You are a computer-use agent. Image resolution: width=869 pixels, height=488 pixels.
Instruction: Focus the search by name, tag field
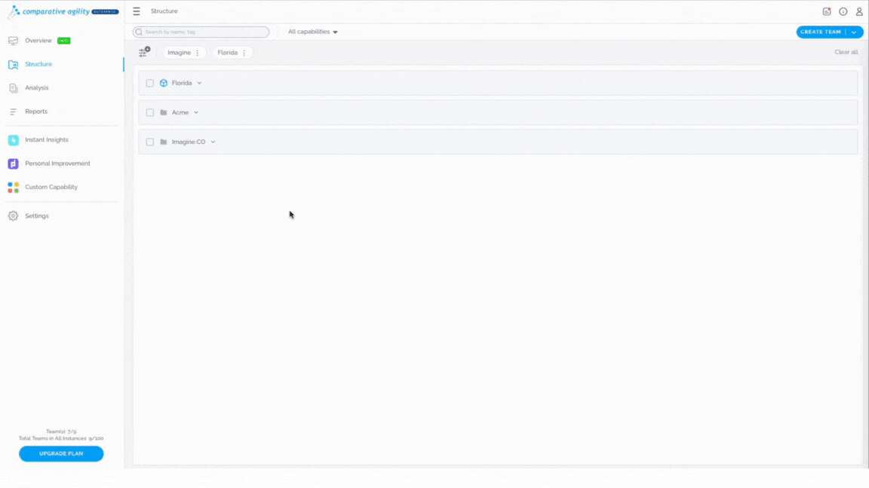point(201,32)
